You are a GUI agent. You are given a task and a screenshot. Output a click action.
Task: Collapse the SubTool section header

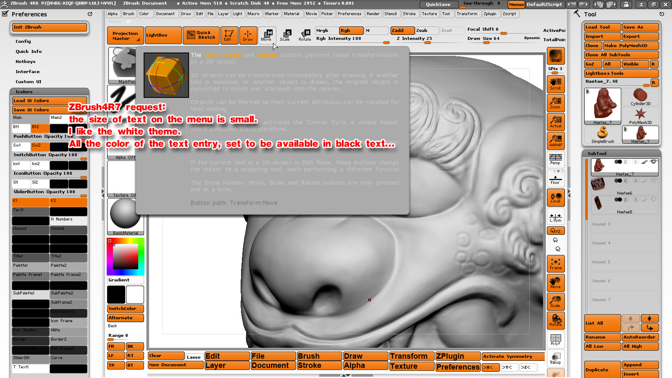tap(622, 153)
